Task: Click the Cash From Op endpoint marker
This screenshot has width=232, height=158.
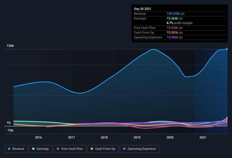Action: tap(227, 118)
